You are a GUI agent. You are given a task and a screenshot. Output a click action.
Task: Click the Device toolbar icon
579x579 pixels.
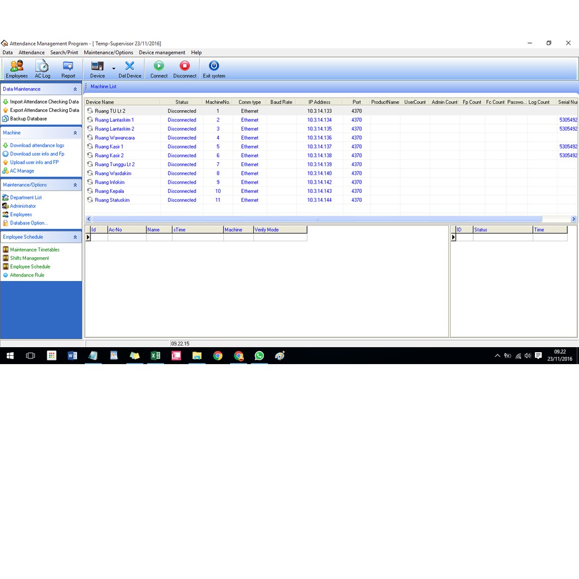(x=97, y=66)
